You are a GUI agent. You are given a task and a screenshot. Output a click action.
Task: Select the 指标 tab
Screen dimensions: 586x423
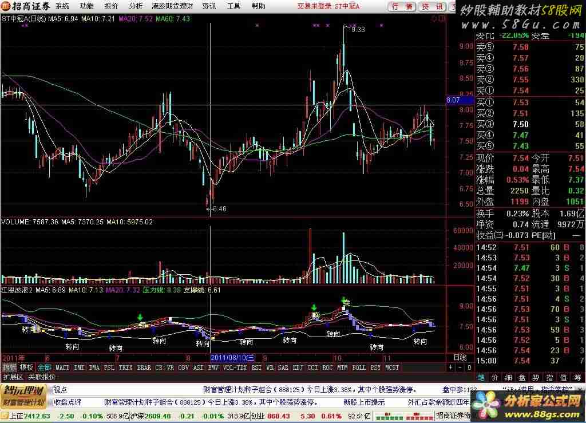[9, 367]
